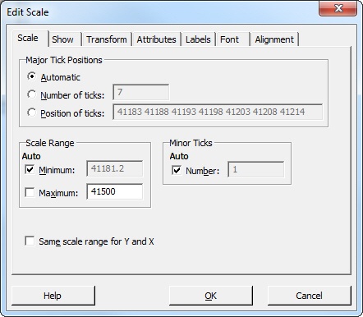Click the Position of ticks text field
The height and width of the screenshot is (317, 363).
[x=218, y=112]
